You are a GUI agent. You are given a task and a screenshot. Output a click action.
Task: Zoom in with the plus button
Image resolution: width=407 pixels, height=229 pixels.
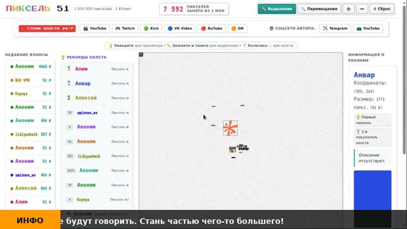coord(348,9)
